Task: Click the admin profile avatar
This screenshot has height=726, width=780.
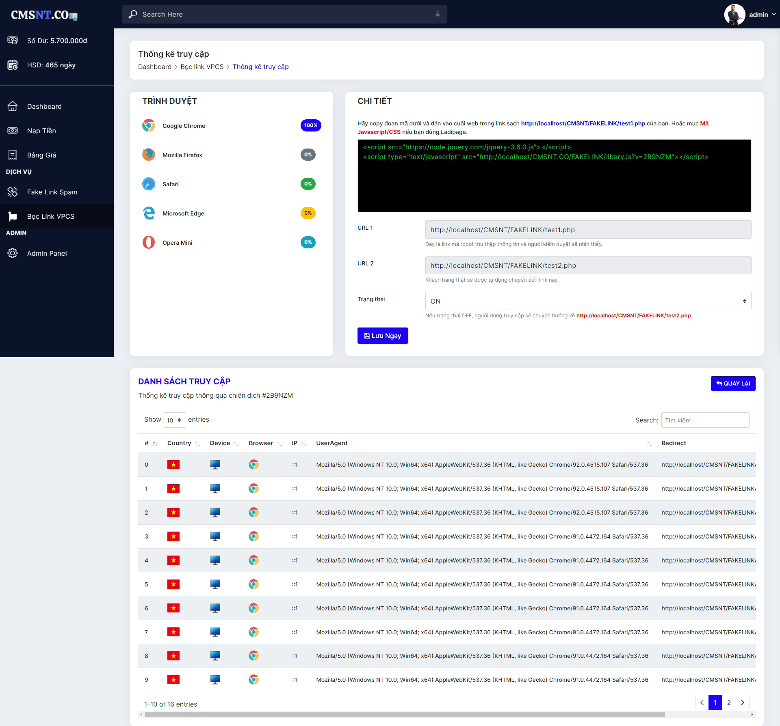Action: [x=734, y=15]
